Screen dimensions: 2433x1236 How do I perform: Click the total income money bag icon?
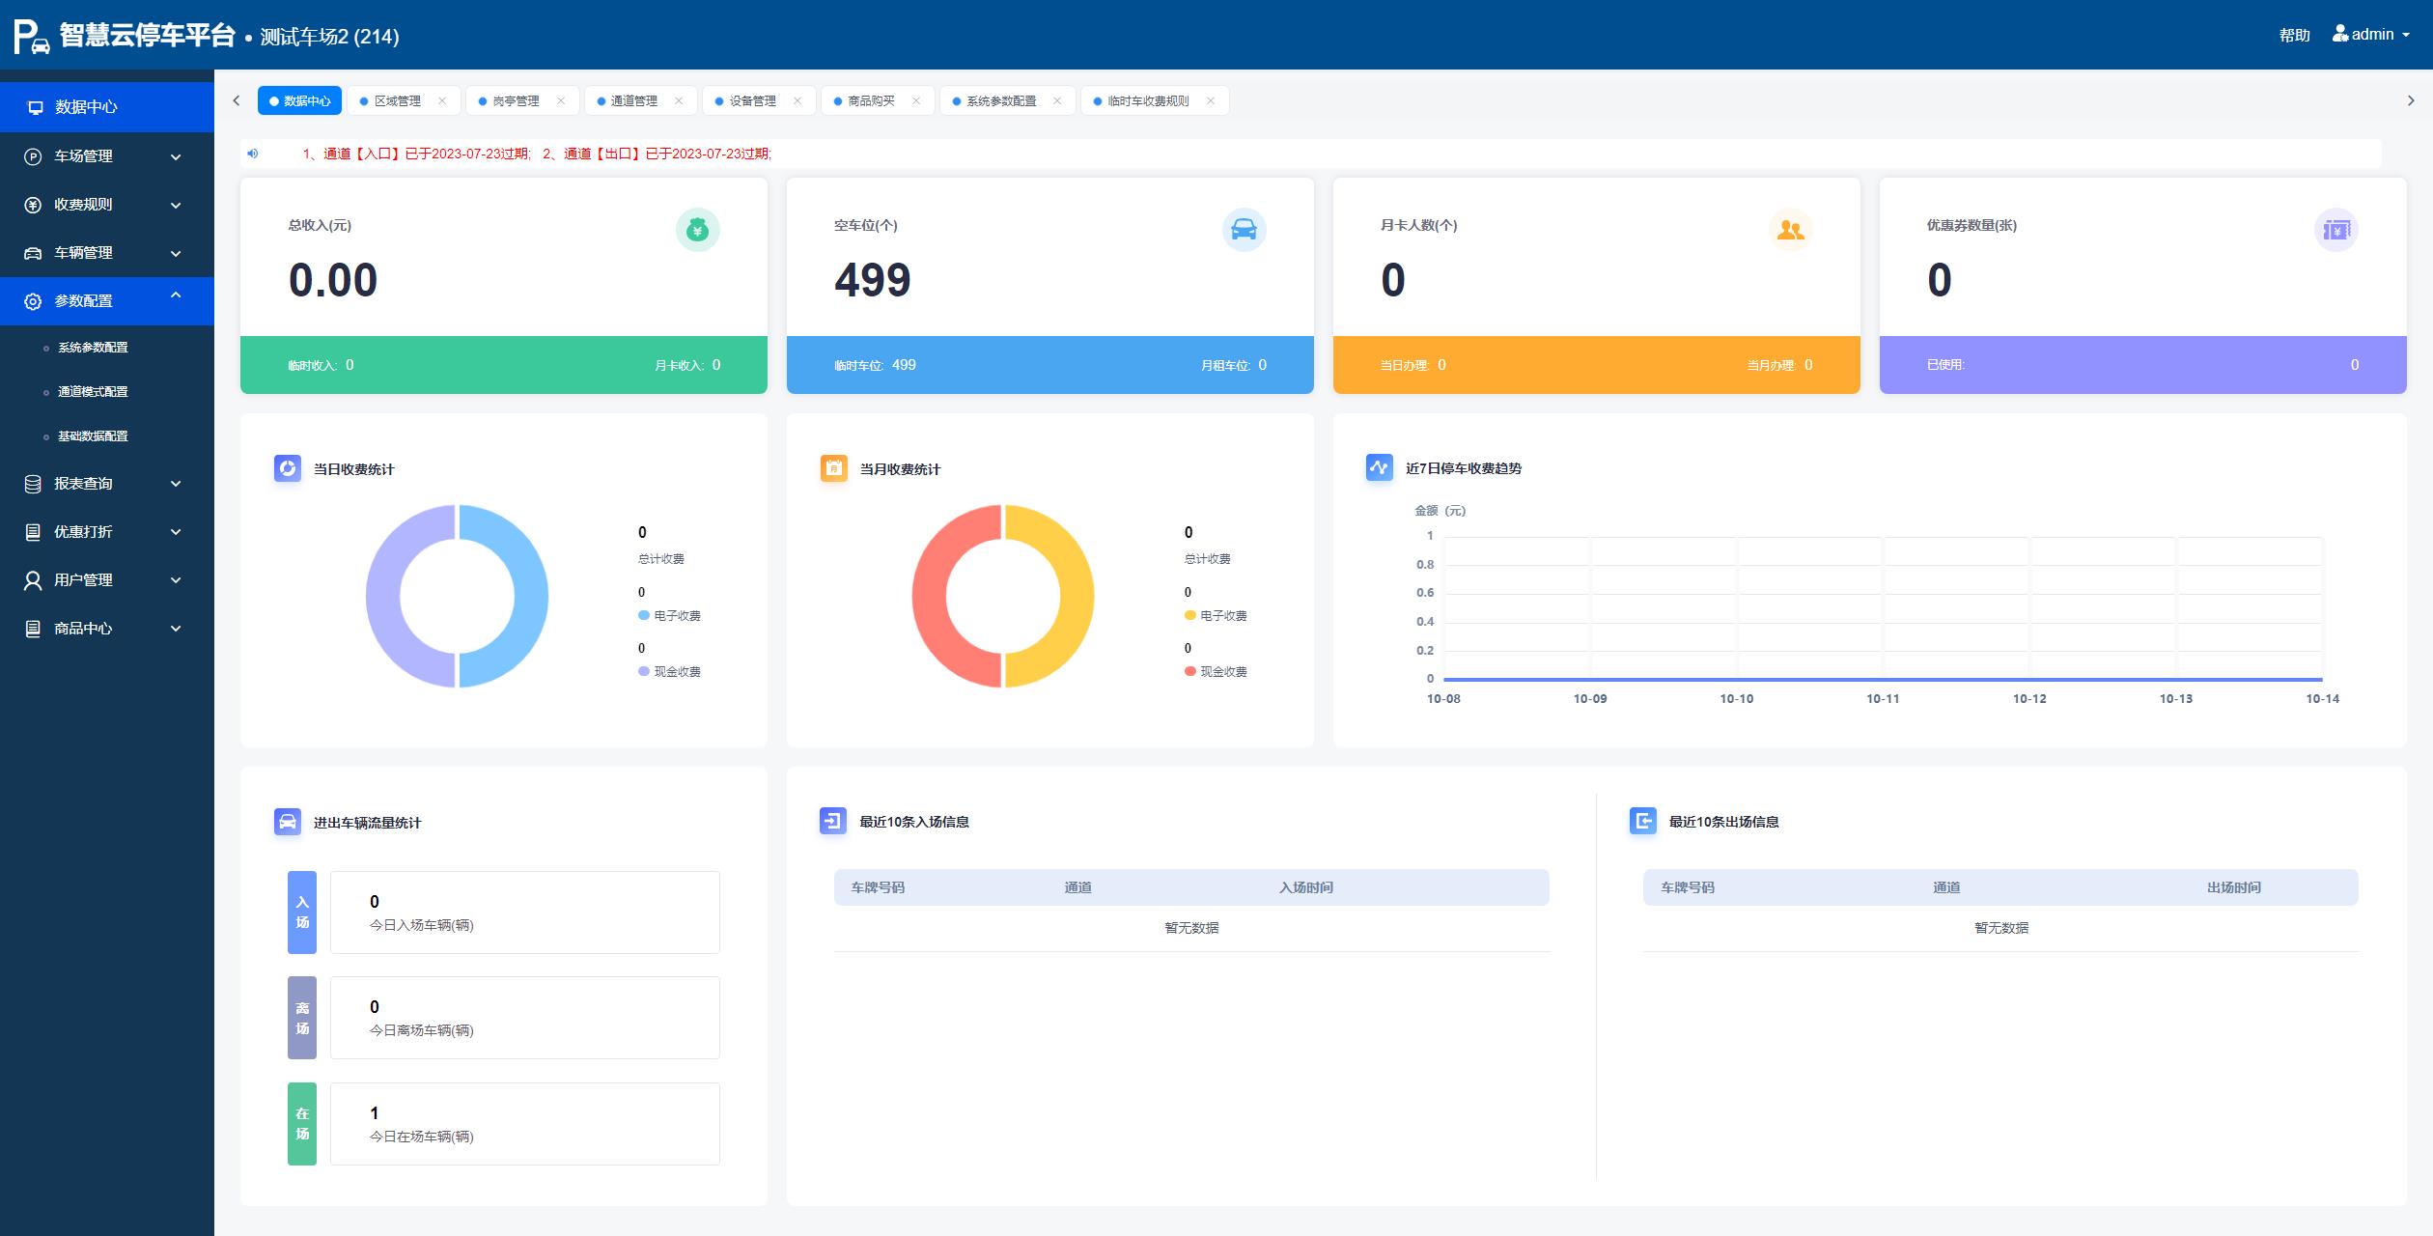tap(697, 230)
